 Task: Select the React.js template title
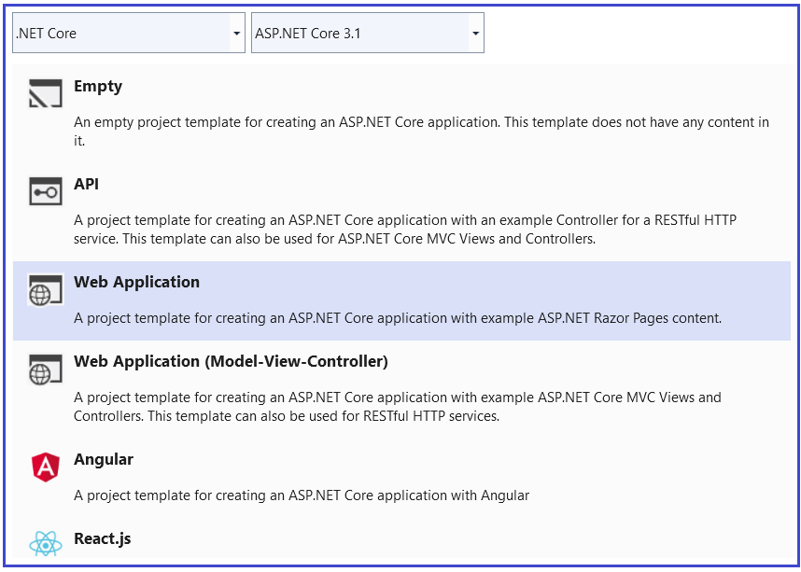click(x=103, y=538)
